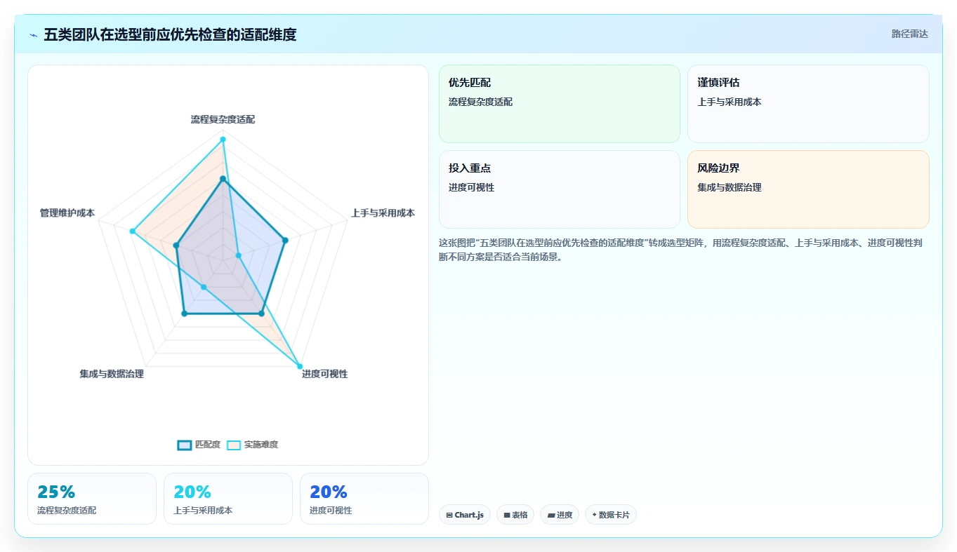This screenshot has width=957, height=552.
Task: Open the 风险边界 card
Action: coord(808,189)
